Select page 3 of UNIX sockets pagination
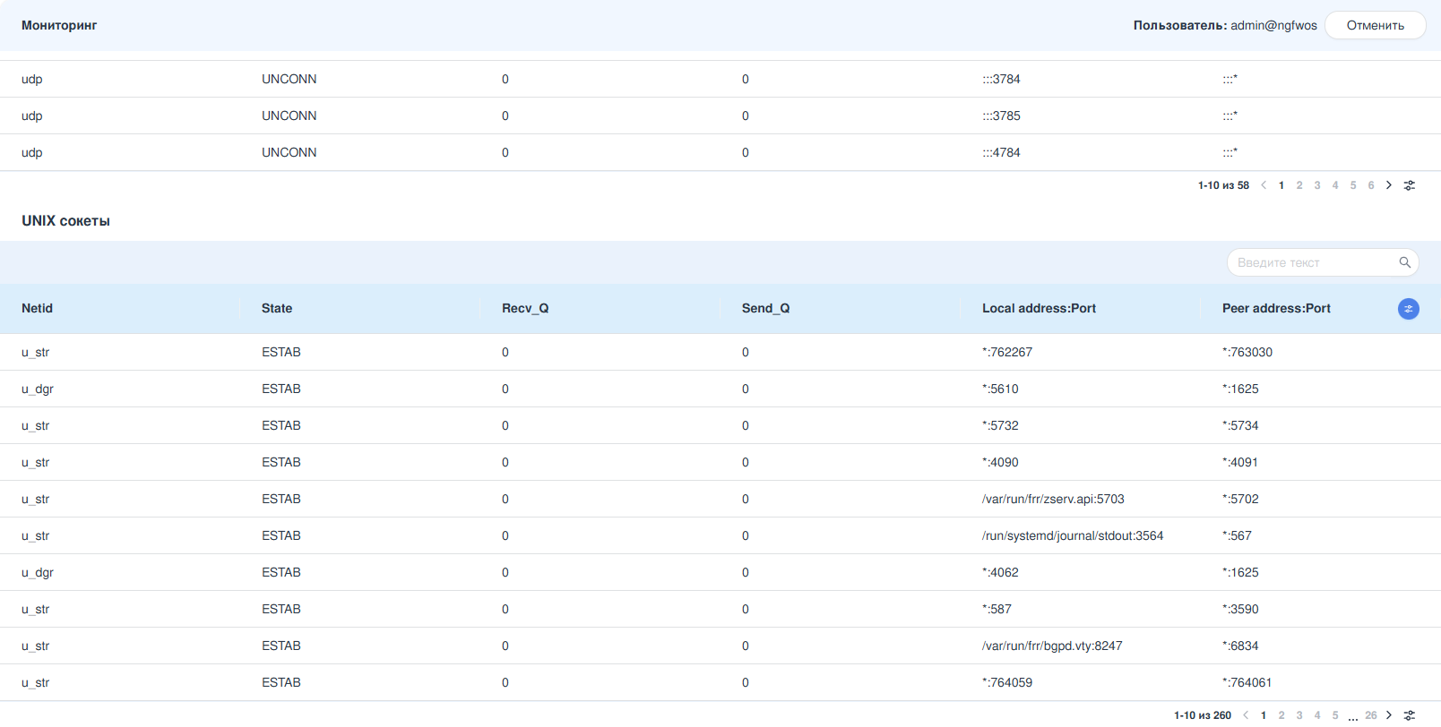 point(1299,715)
